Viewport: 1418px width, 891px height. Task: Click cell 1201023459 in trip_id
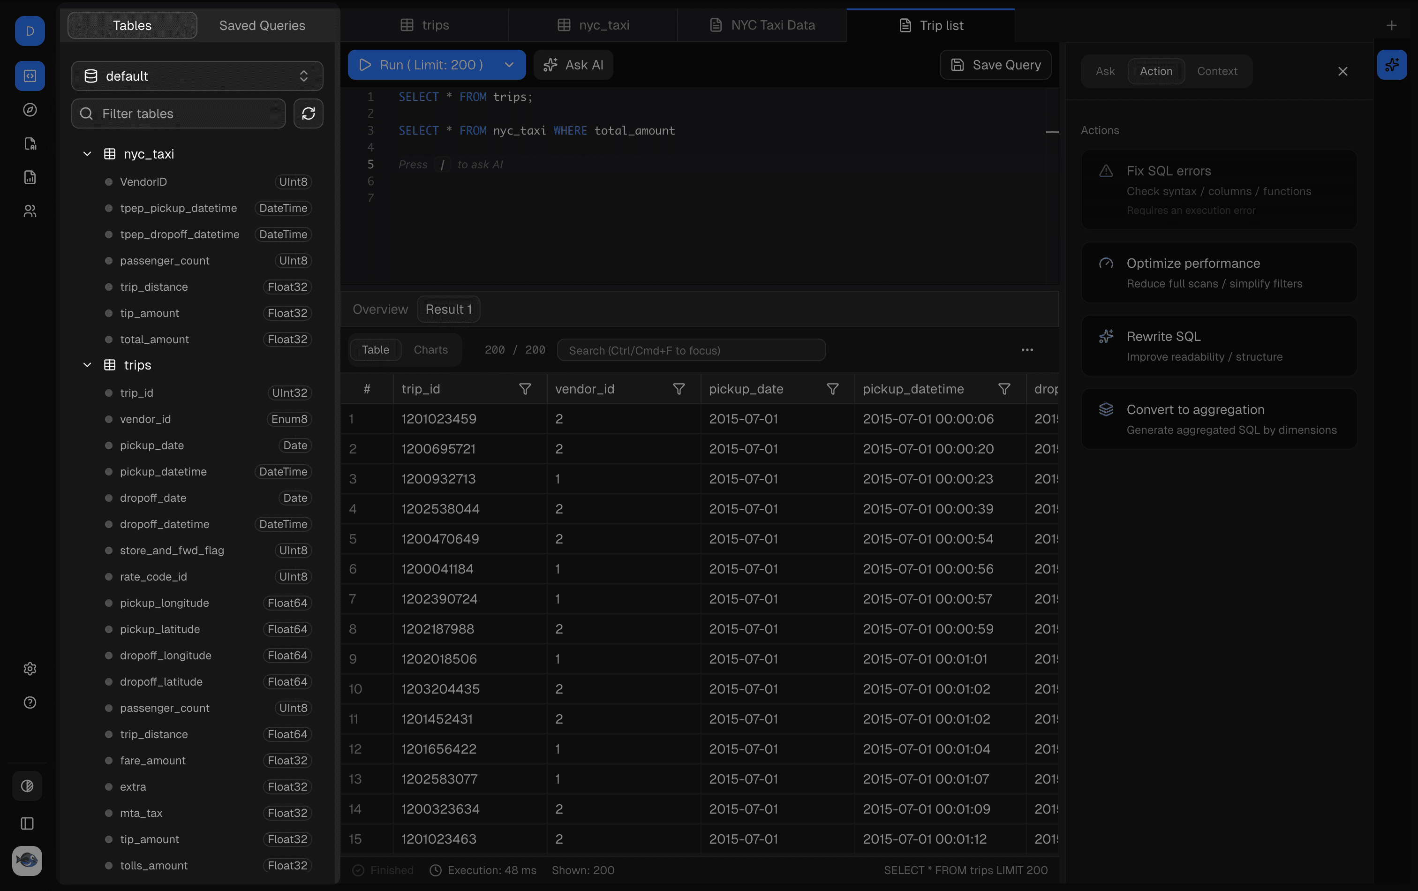(x=470, y=419)
